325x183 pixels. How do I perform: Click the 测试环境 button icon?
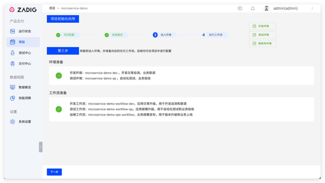tap(254, 35)
